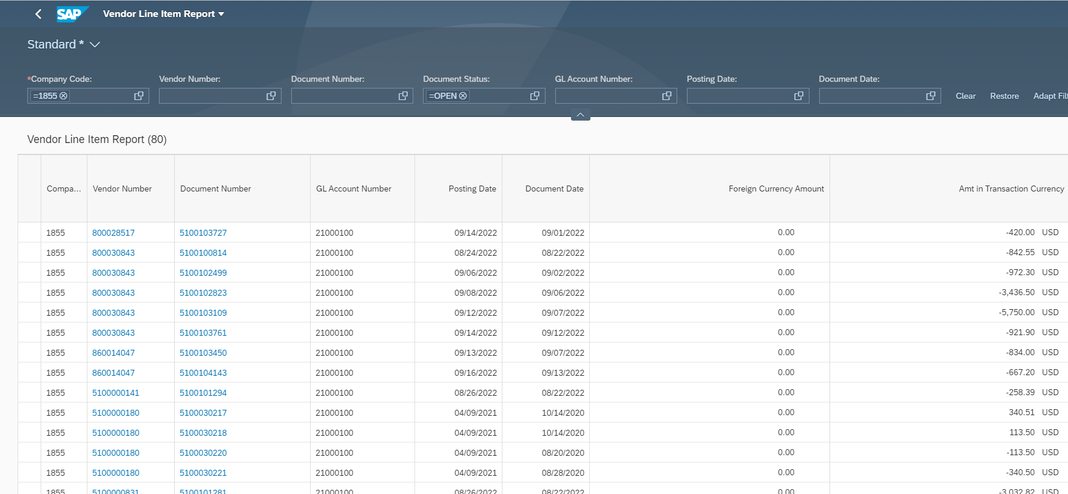Collapse the filter header with chevron

coord(581,115)
